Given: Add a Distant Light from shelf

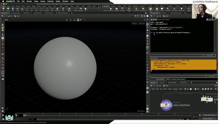Looking at the screenshot, I should tap(143, 9).
